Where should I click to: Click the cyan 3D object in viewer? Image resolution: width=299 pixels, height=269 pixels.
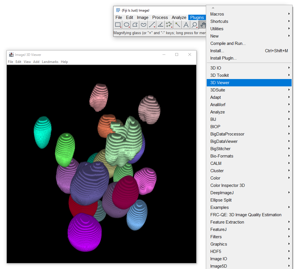tap(42, 132)
